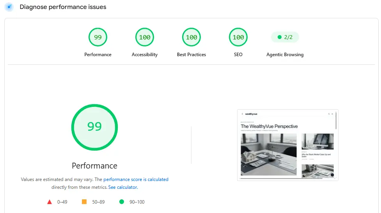Click the orange square 50–89 legend icon
The image size is (381, 213).
(84, 202)
